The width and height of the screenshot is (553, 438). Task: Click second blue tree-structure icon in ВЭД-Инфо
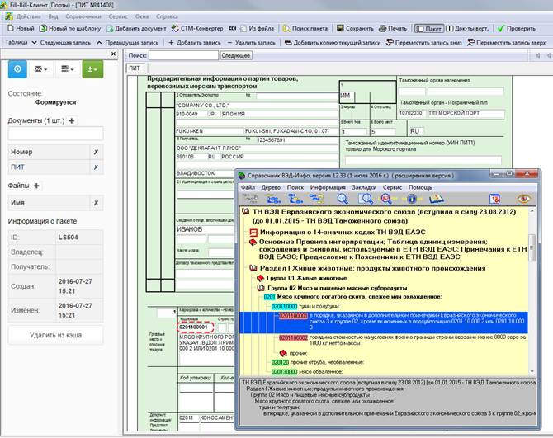point(273,199)
